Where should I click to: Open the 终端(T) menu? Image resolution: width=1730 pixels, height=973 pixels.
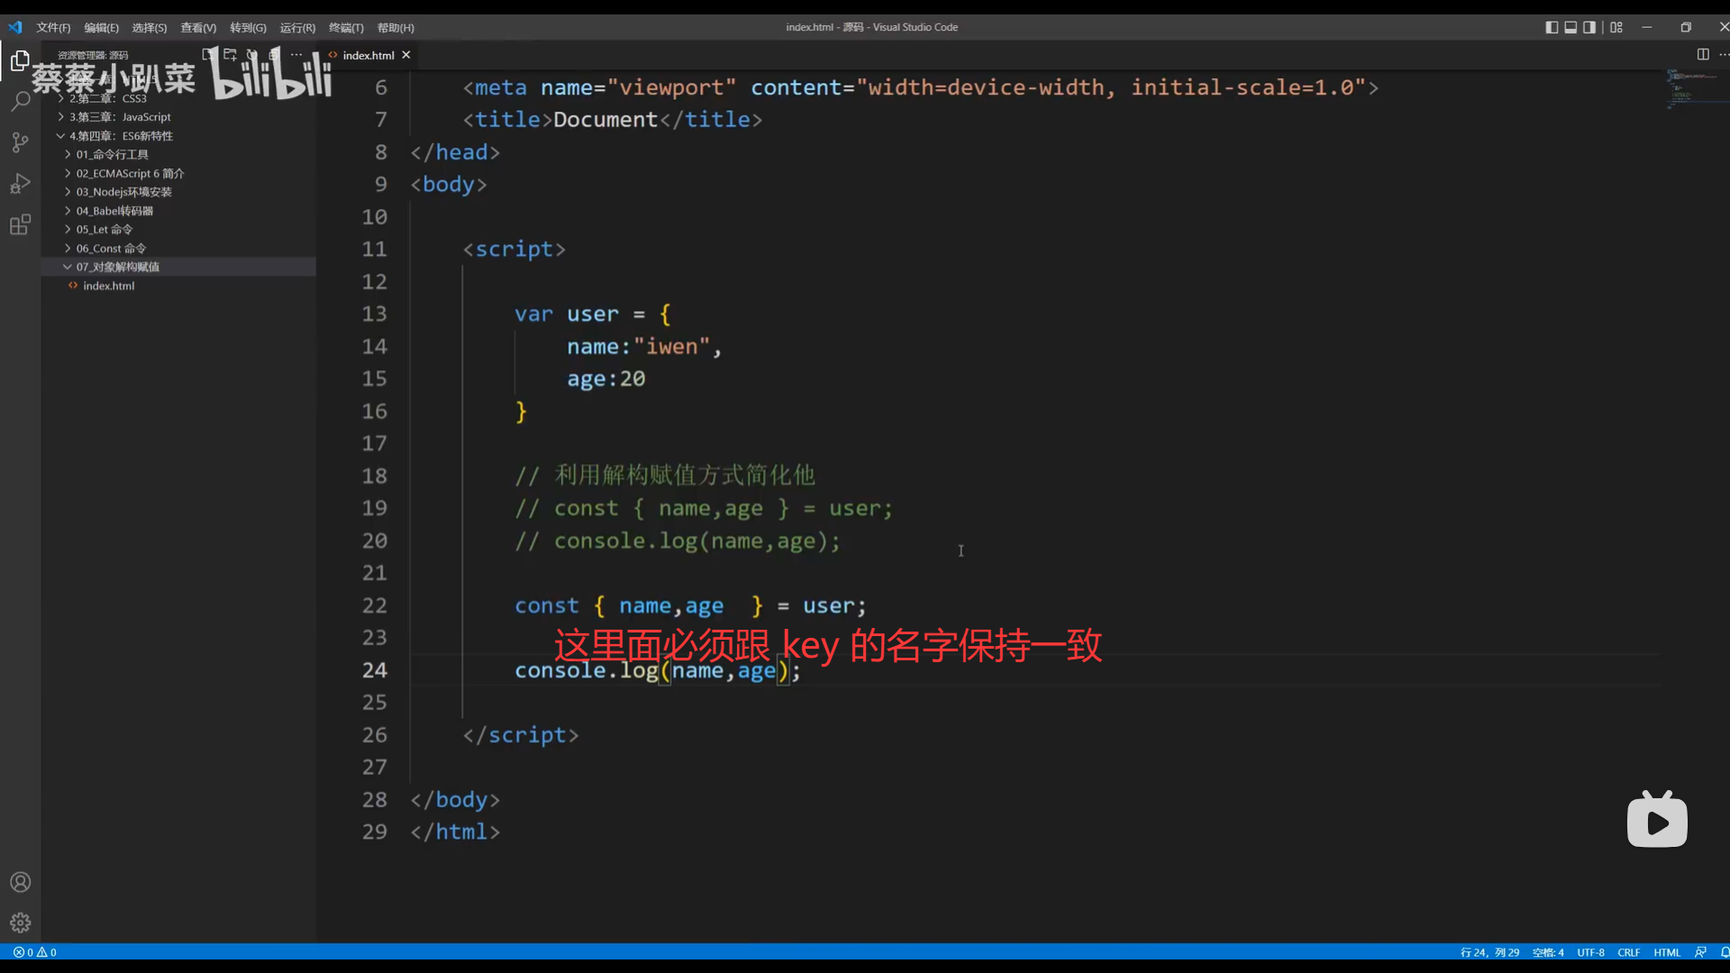point(346,28)
